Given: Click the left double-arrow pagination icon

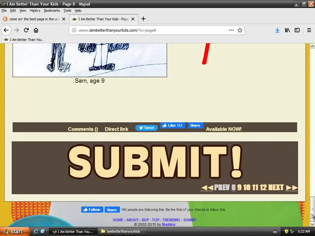Looking at the screenshot, I should [207, 188].
